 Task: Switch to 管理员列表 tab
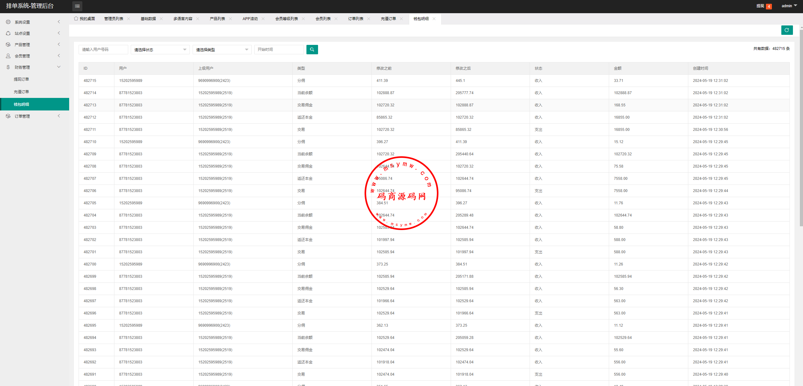(x=114, y=19)
